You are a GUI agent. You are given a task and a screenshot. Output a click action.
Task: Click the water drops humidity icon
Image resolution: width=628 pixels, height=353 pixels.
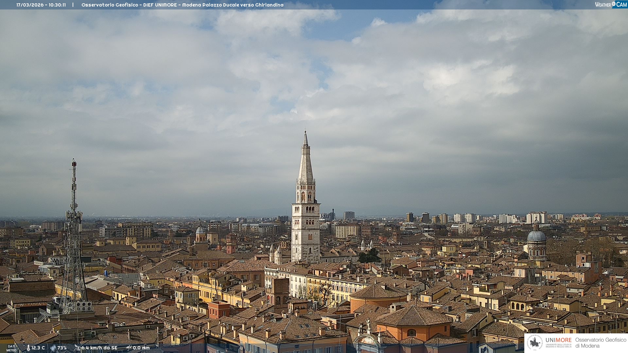pyautogui.click(x=53, y=348)
